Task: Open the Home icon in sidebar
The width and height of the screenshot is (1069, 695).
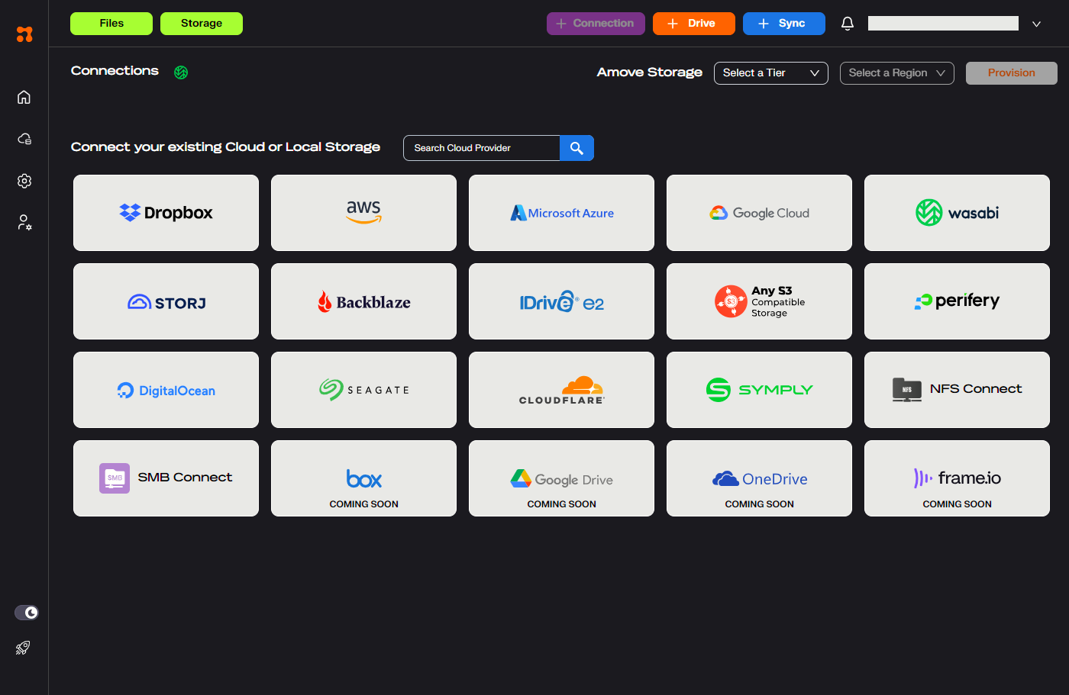Action: tap(24, 97)
